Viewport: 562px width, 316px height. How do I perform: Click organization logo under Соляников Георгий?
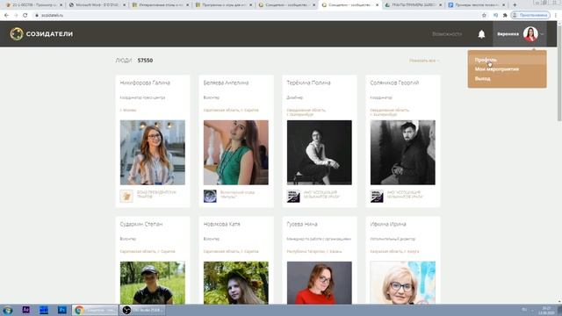point(377,197)
